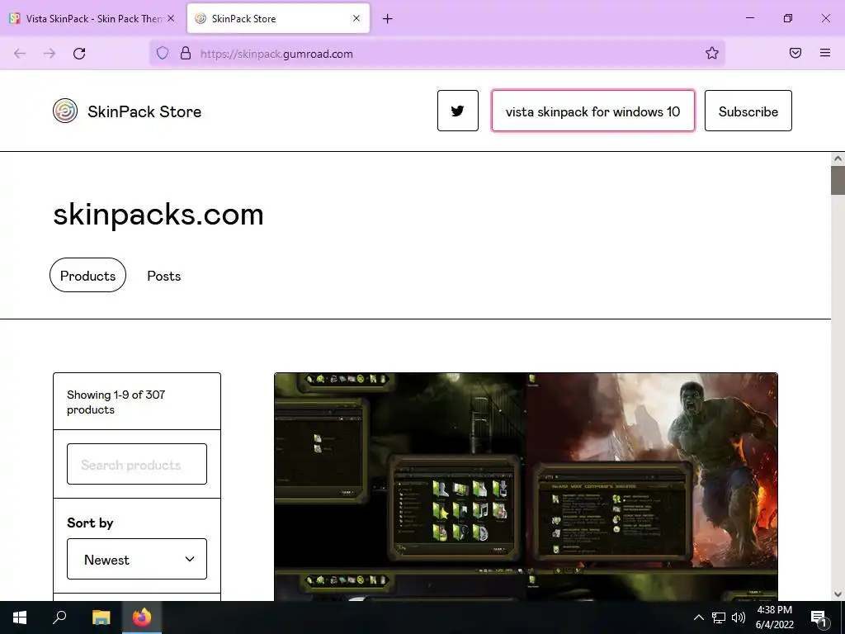Open the Twitter link button
This screenshot has height=634, width=845.
pos(457,111)
